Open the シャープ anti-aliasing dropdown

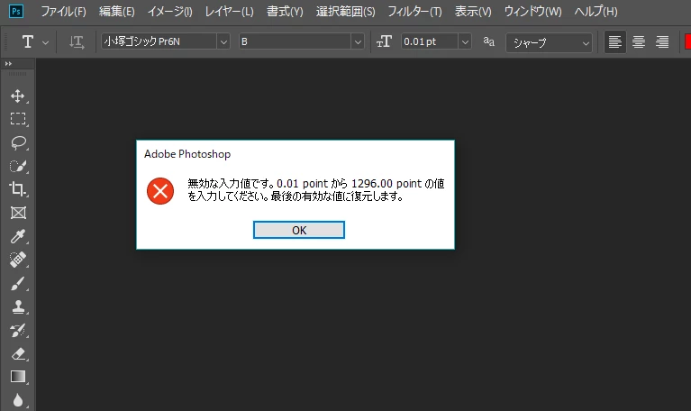[549, 42]
